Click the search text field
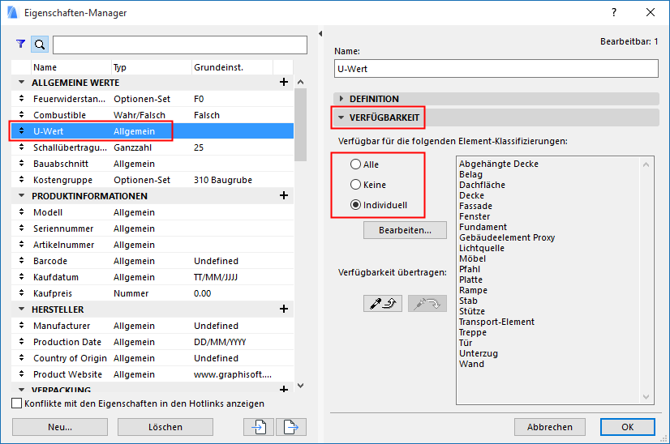Viewport: 670px width, 444px height. click(x=180, y=45)
